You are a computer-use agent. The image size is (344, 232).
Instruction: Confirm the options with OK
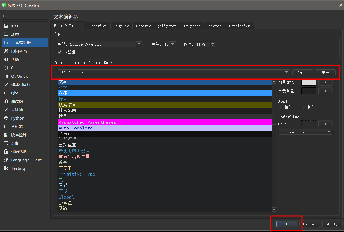click(287, 224)
